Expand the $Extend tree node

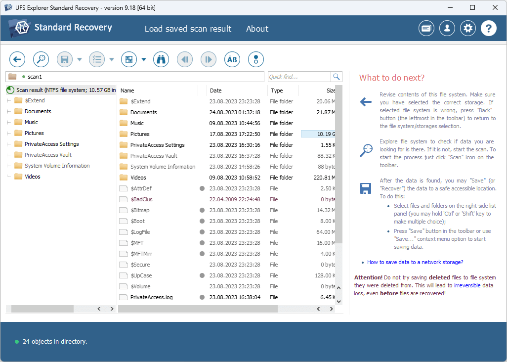click(x=9, y=100)
